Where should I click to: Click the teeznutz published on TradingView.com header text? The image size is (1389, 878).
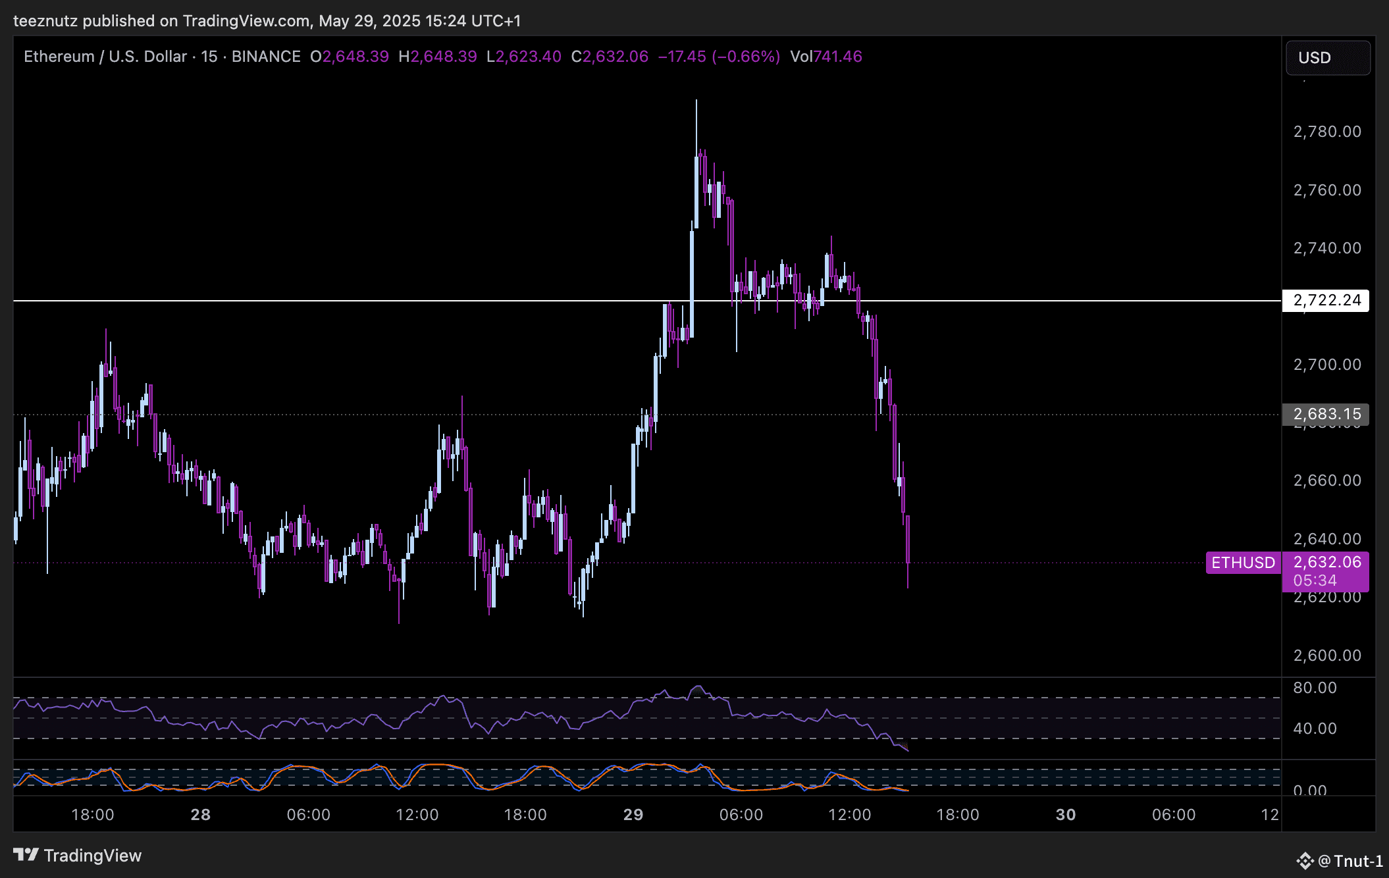click(x=267, y=21)
